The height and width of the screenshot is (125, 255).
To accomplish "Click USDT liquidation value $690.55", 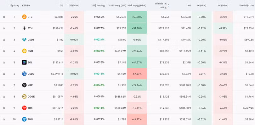I will tap(249, 40).
